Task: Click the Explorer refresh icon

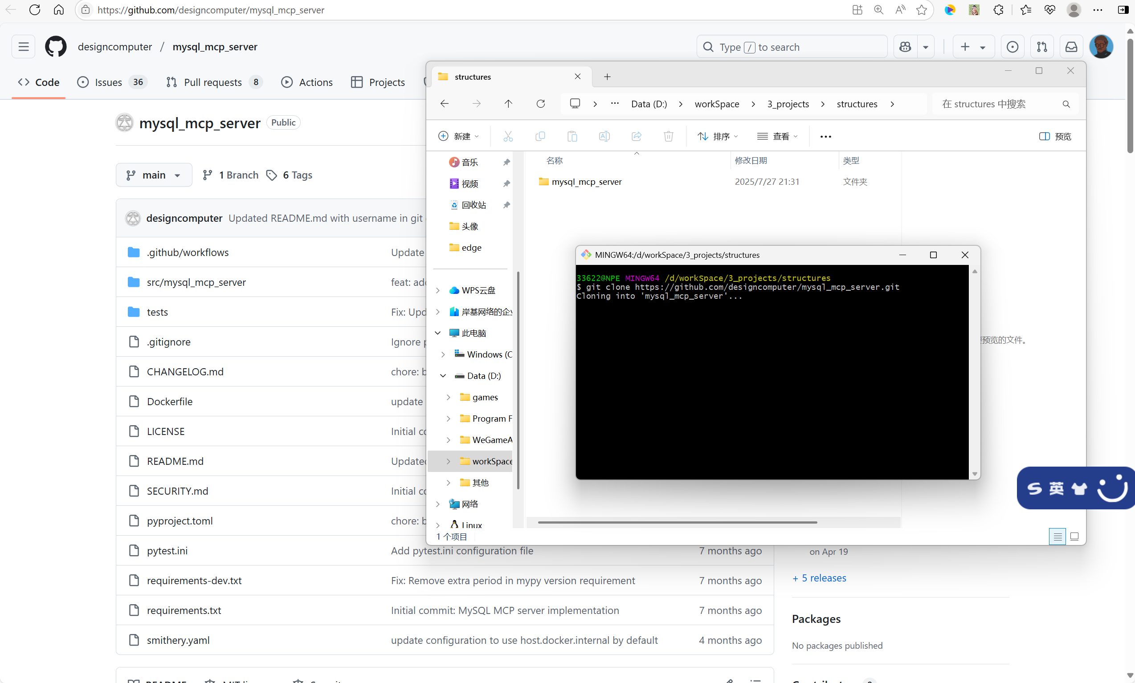Action: tap(541, 104)
